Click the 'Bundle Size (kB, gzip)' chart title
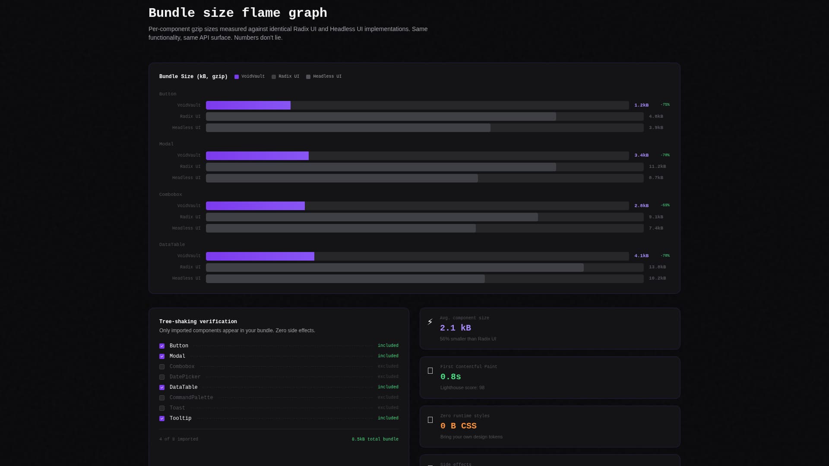The width and height of the screenshot is (829, 466). [x=193, y=77]
